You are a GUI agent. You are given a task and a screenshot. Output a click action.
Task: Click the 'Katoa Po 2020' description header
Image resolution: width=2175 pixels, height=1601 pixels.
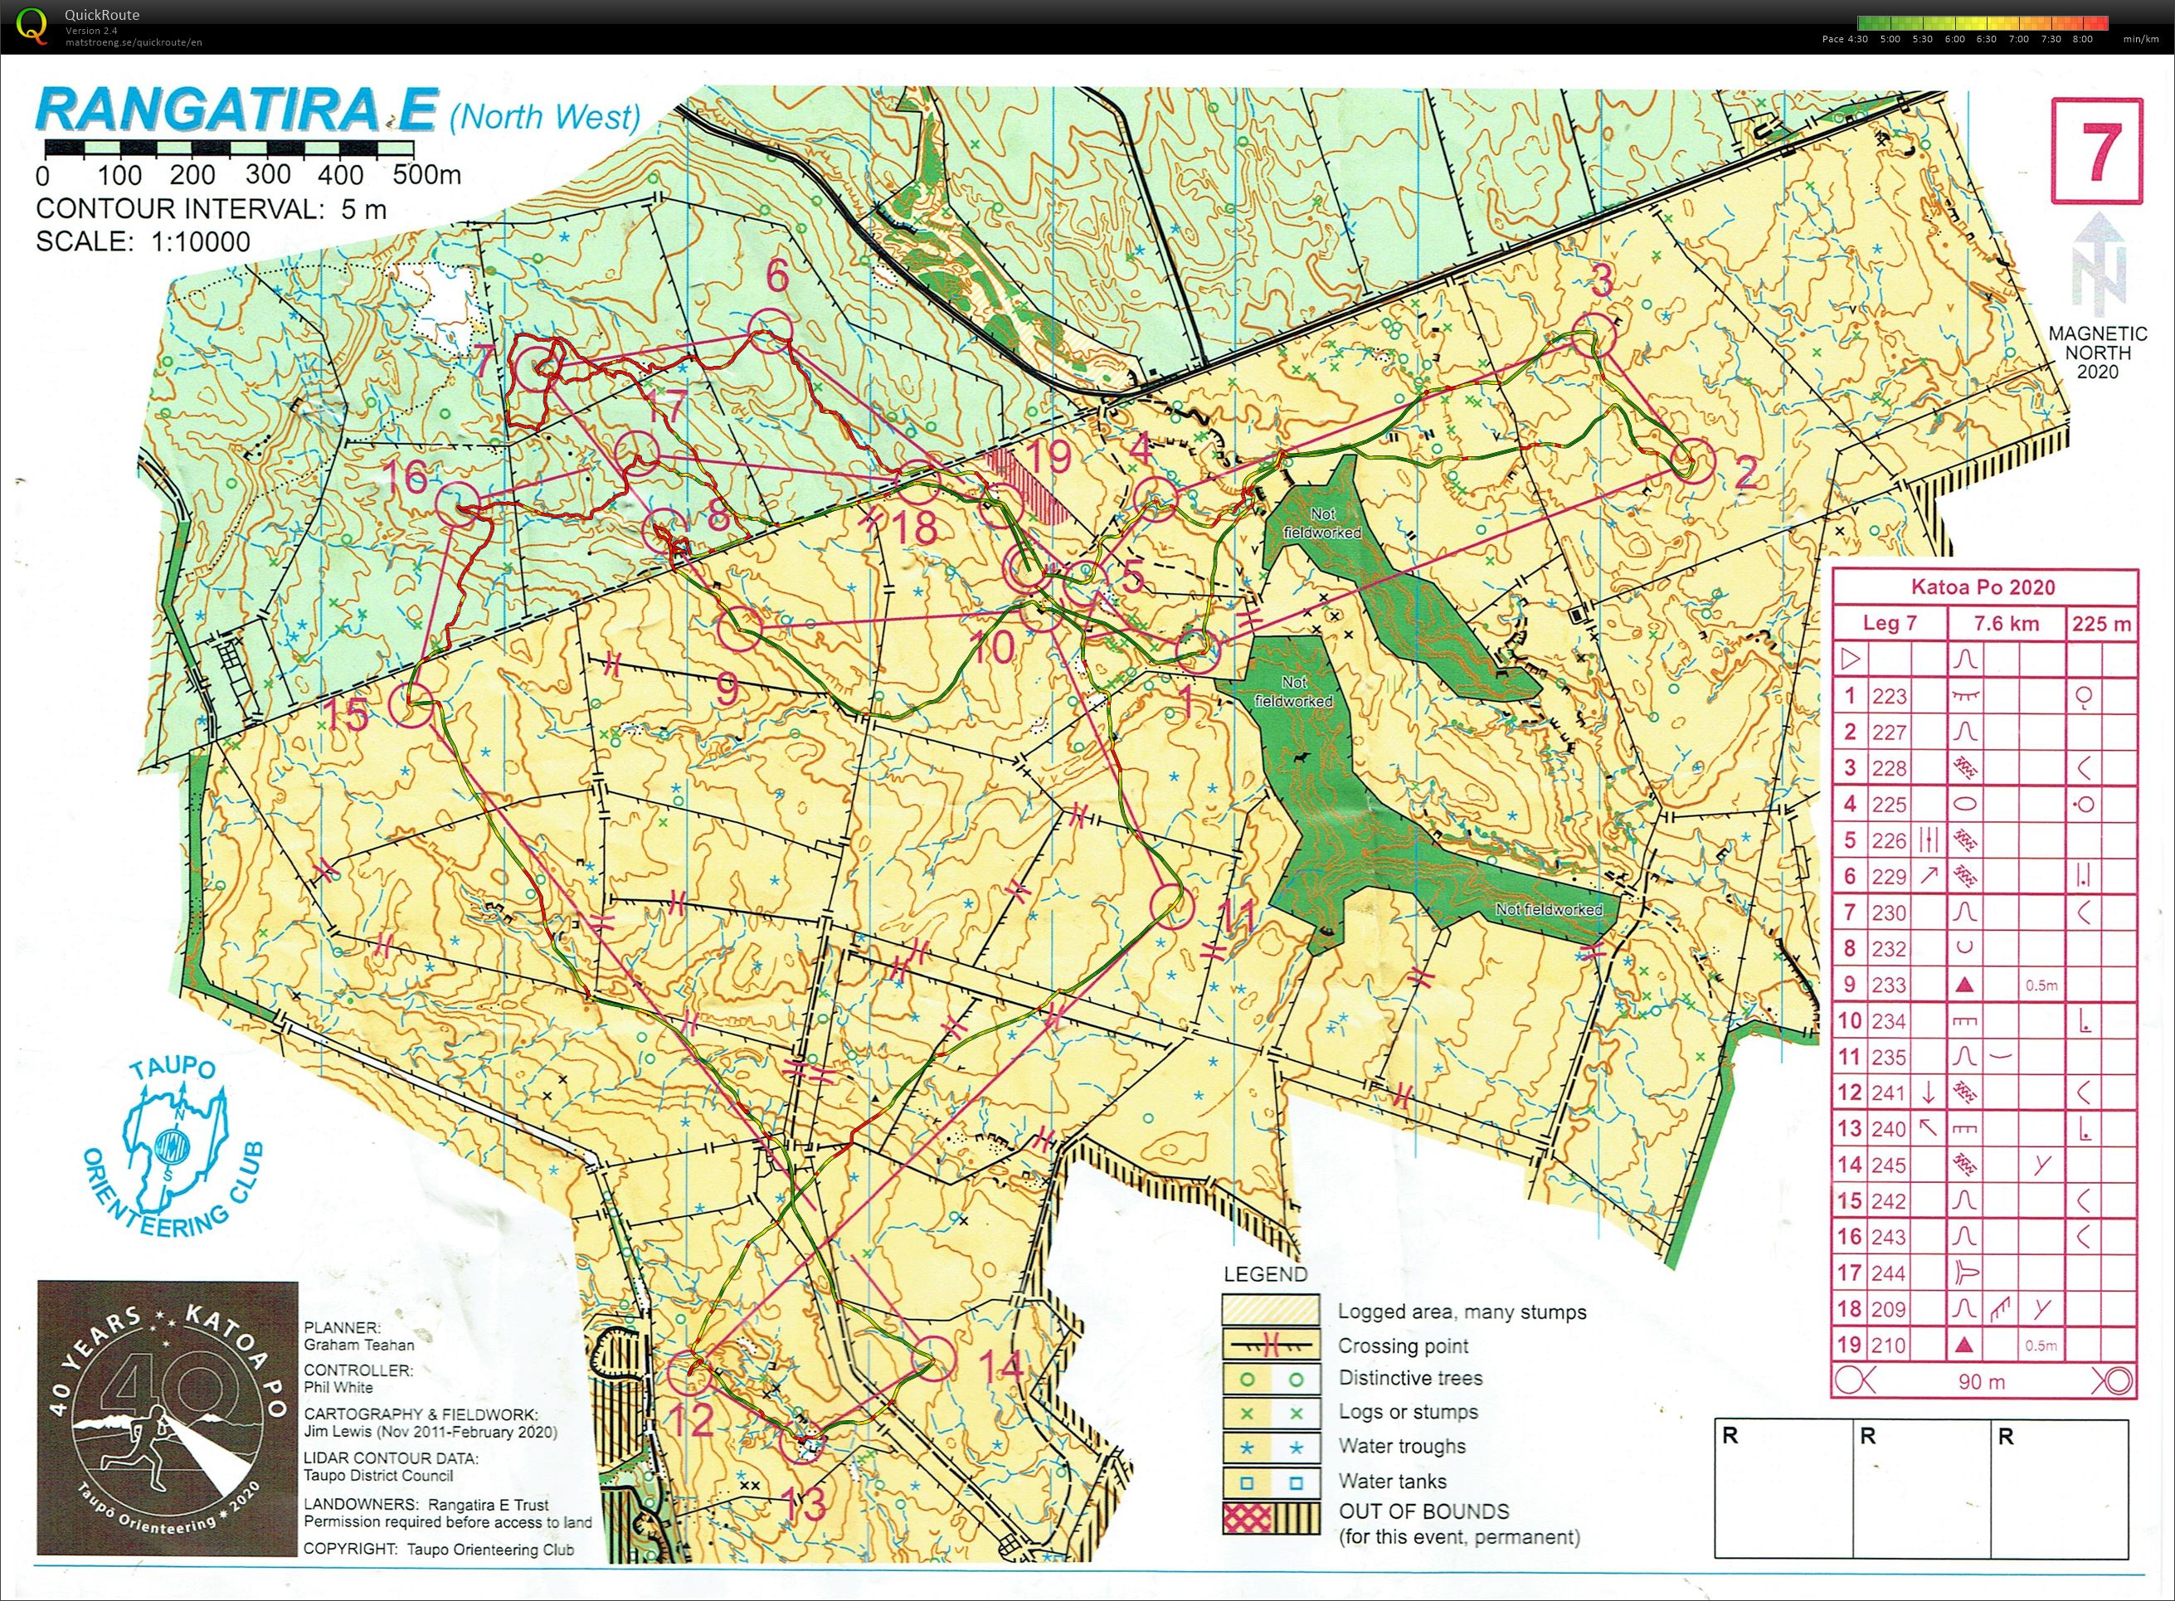pyautogui.click(x=1983, y=587)
